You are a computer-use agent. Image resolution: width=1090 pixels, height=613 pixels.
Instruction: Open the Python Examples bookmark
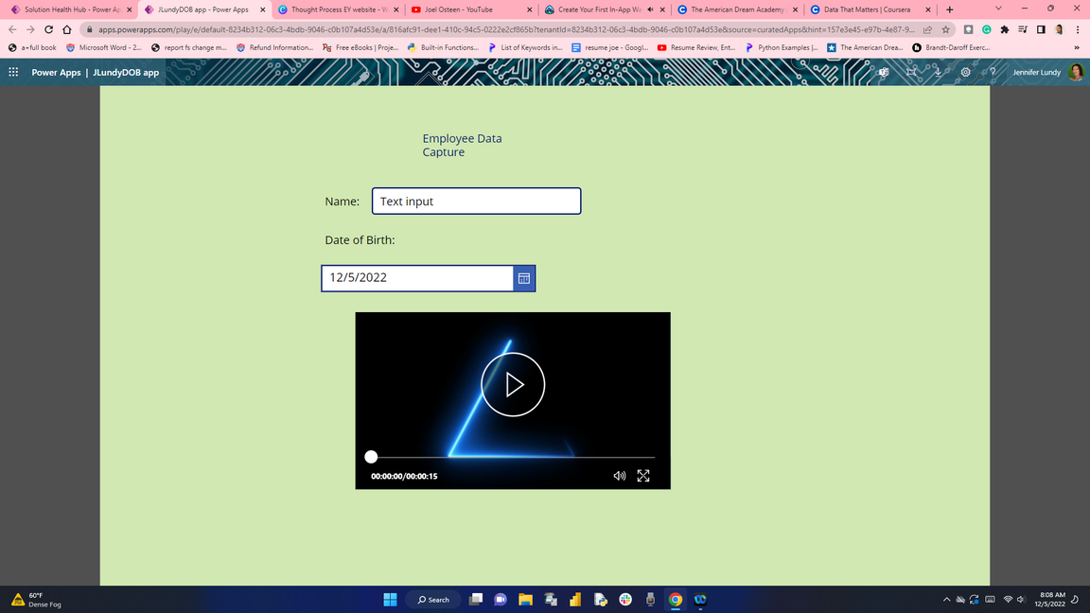[782, 47]
